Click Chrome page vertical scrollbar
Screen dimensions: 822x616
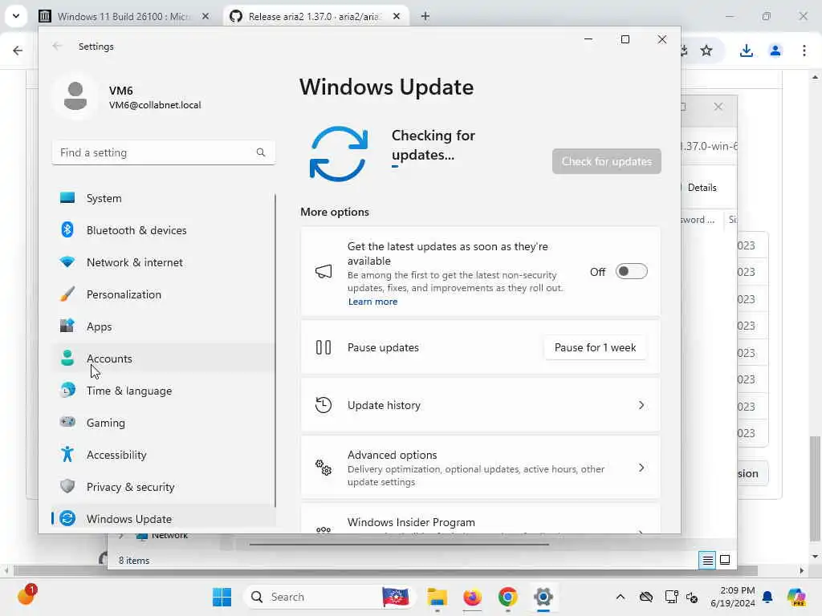(x=815, y=487)
